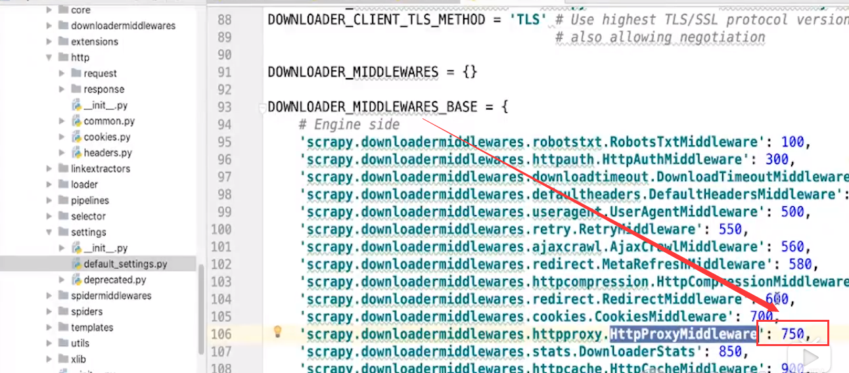Click Python file icon of headers.py
The width and height of the screenshot is (849, 373).
tap(76, 152)
